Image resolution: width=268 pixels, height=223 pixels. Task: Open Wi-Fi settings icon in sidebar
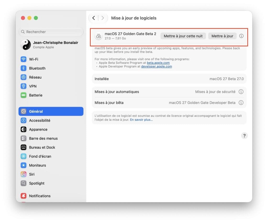pyautogui.click(x=23, y=59)
